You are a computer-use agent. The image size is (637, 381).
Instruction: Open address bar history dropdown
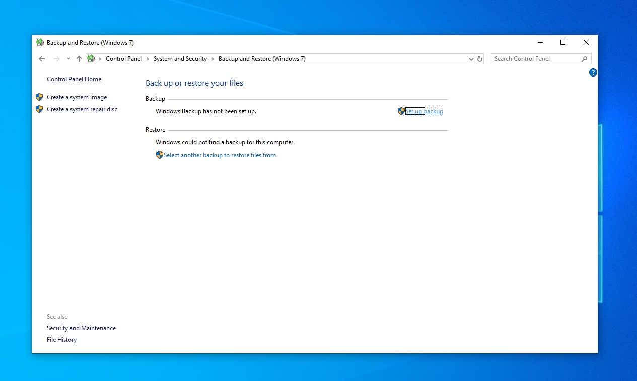(471, 59)
